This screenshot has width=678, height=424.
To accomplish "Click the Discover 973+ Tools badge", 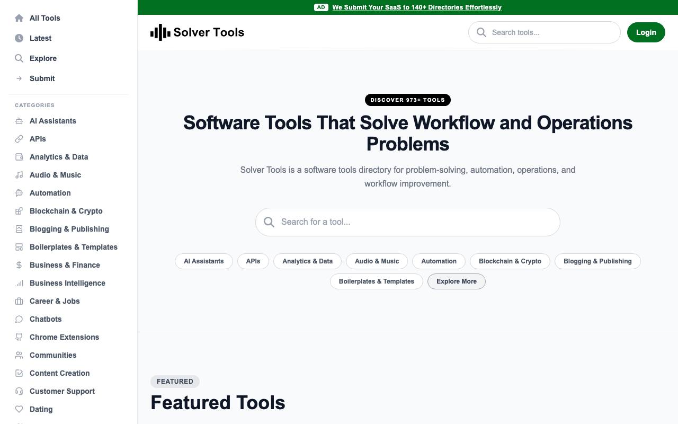I will (408, 100).
